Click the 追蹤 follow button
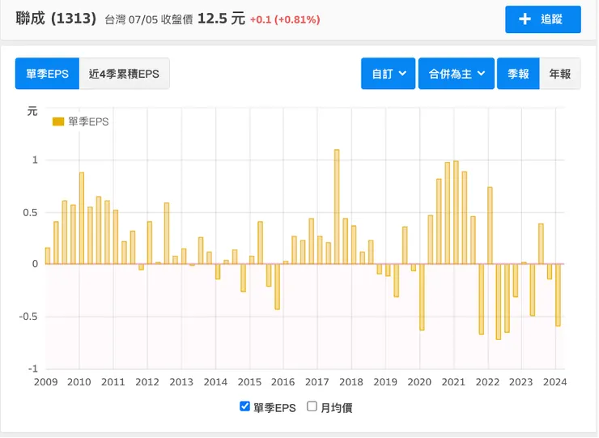Viewport: 599px width, 438px height. click(x=542, y=19)
